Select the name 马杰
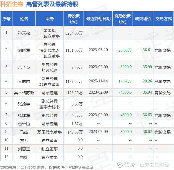Screen dimensions: 174x170 (24, 132)
